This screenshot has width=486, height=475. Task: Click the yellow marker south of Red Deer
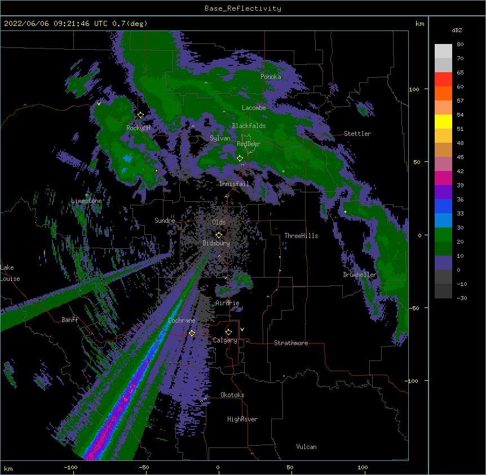tap(240, 159)
